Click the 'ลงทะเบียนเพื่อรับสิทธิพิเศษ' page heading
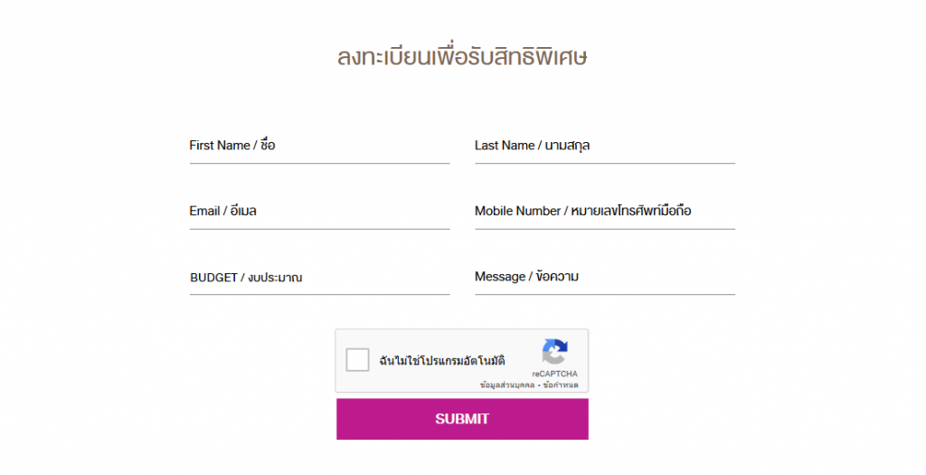Image resolution: width=926 pixels, height=475 pixels. coord(462,57)
